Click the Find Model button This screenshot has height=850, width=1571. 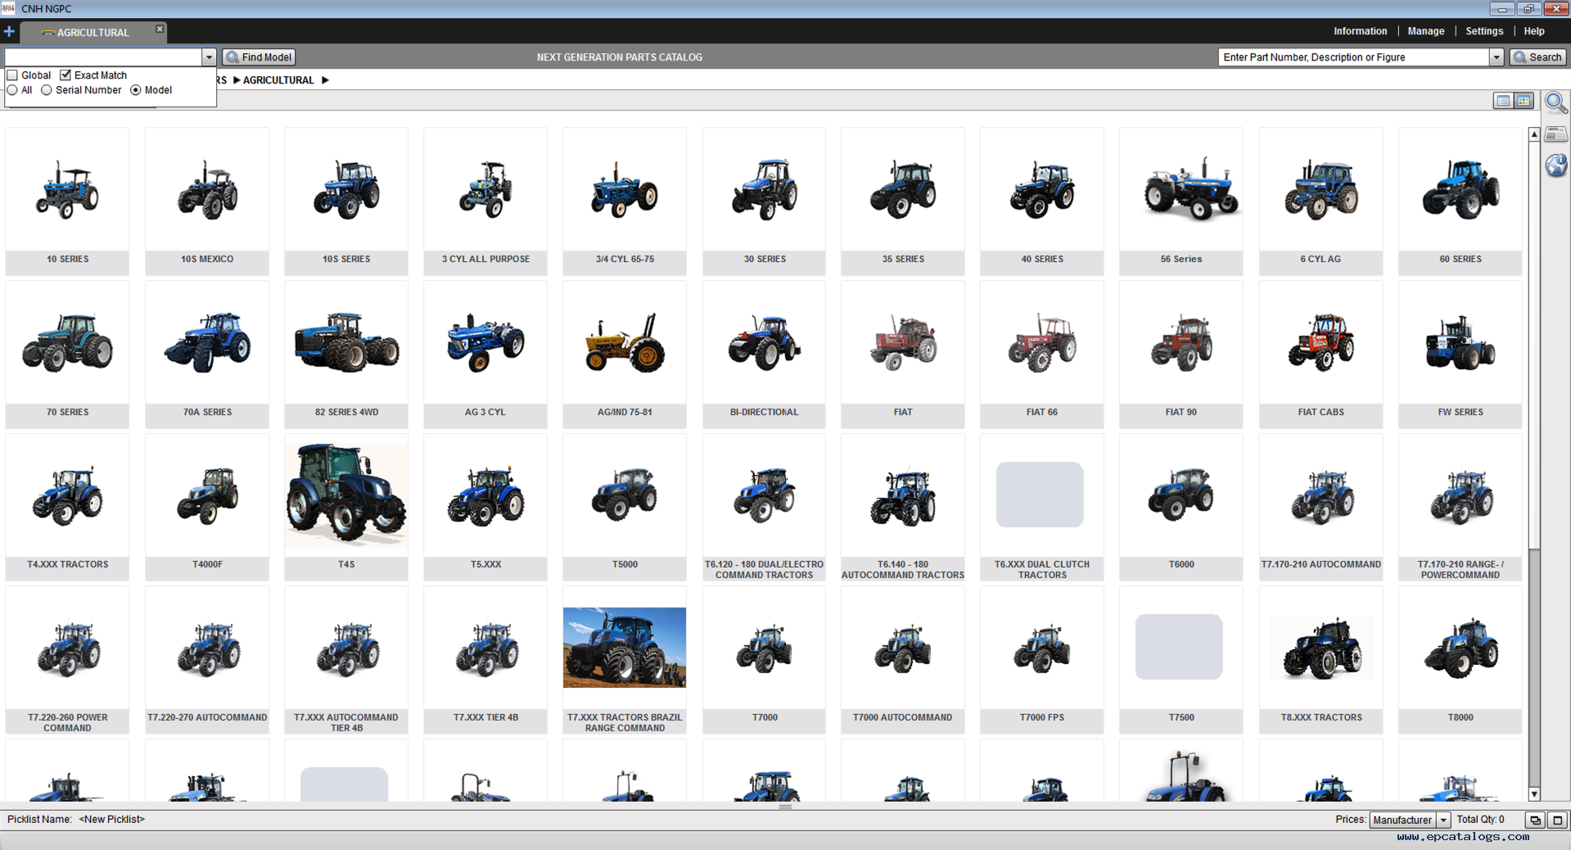pos(259,57)
